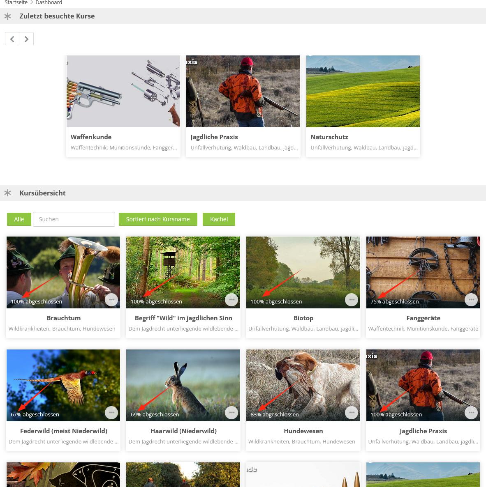This screenshot has height=487, width=486.
Task: Open the options menu on Brauchtum card
Action: tap(111, 300)
